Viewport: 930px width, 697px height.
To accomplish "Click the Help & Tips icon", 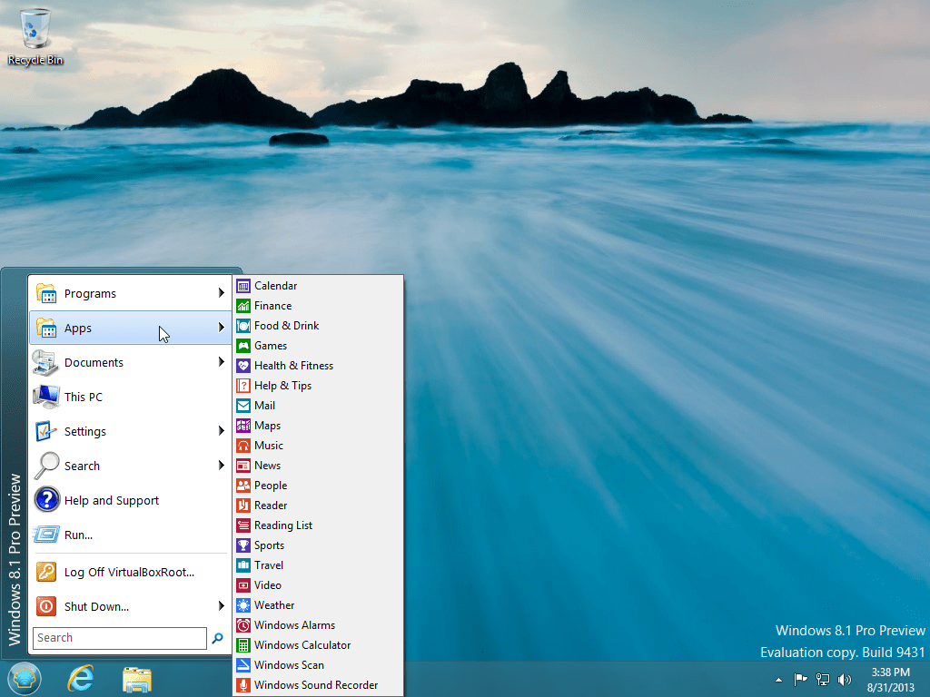I will (x=243, y=386).
